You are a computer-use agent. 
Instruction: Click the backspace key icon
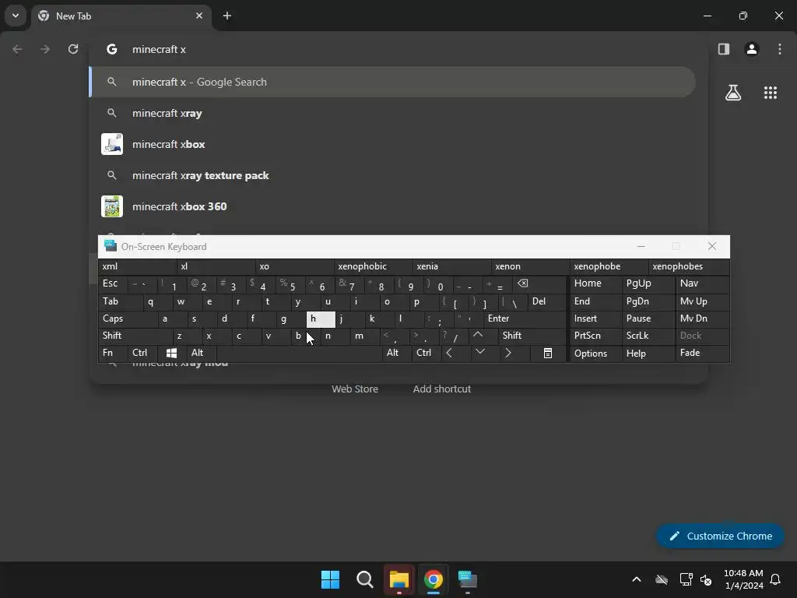click(539, 283)
